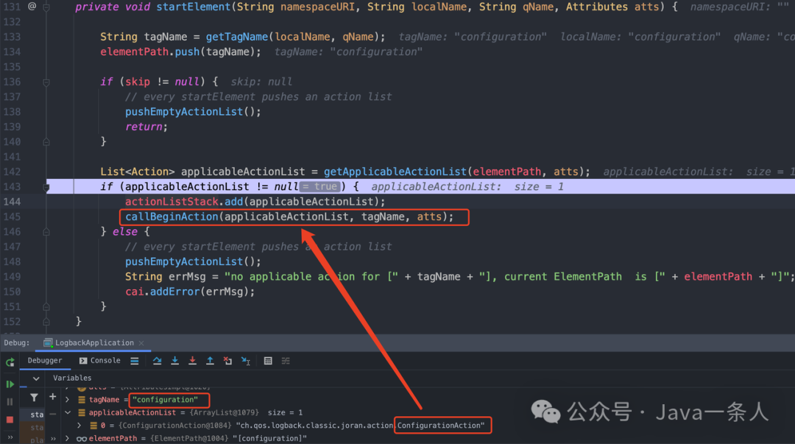Click the callBeginAction method call
The height and width of the screenshot is (444, 795).
(172, 216)
